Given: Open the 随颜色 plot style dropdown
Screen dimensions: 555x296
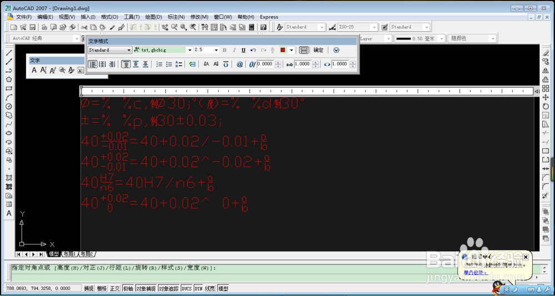Looking at the screenshot, I should tap(493, 38).
